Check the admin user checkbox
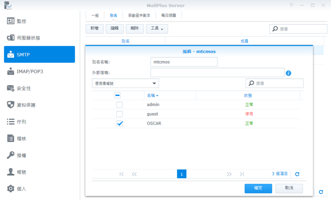 [x=120, y=105]
